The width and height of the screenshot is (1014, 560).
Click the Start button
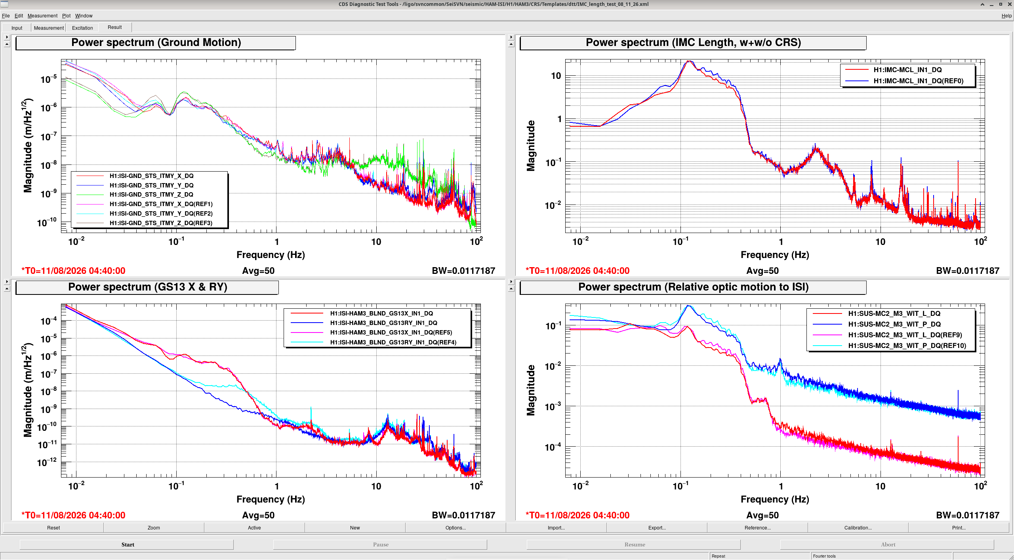(x=127, y=545)
